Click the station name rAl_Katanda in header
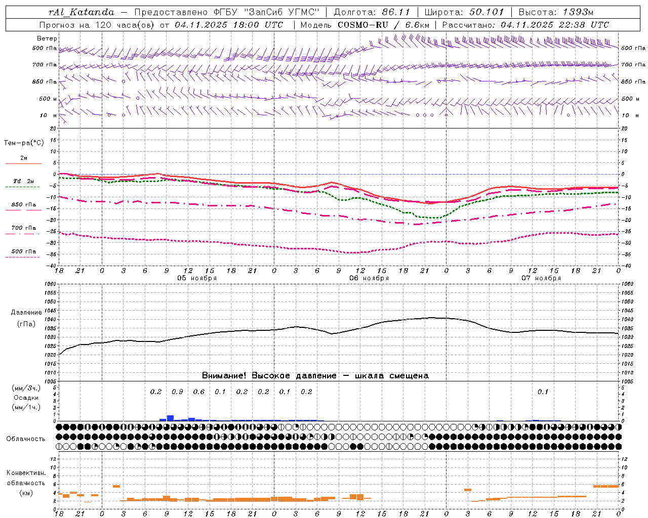The height and width of the screenshot is (518, 648). 82,12
